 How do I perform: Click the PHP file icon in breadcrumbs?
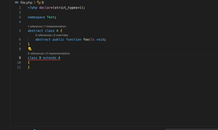click(17, 2)
